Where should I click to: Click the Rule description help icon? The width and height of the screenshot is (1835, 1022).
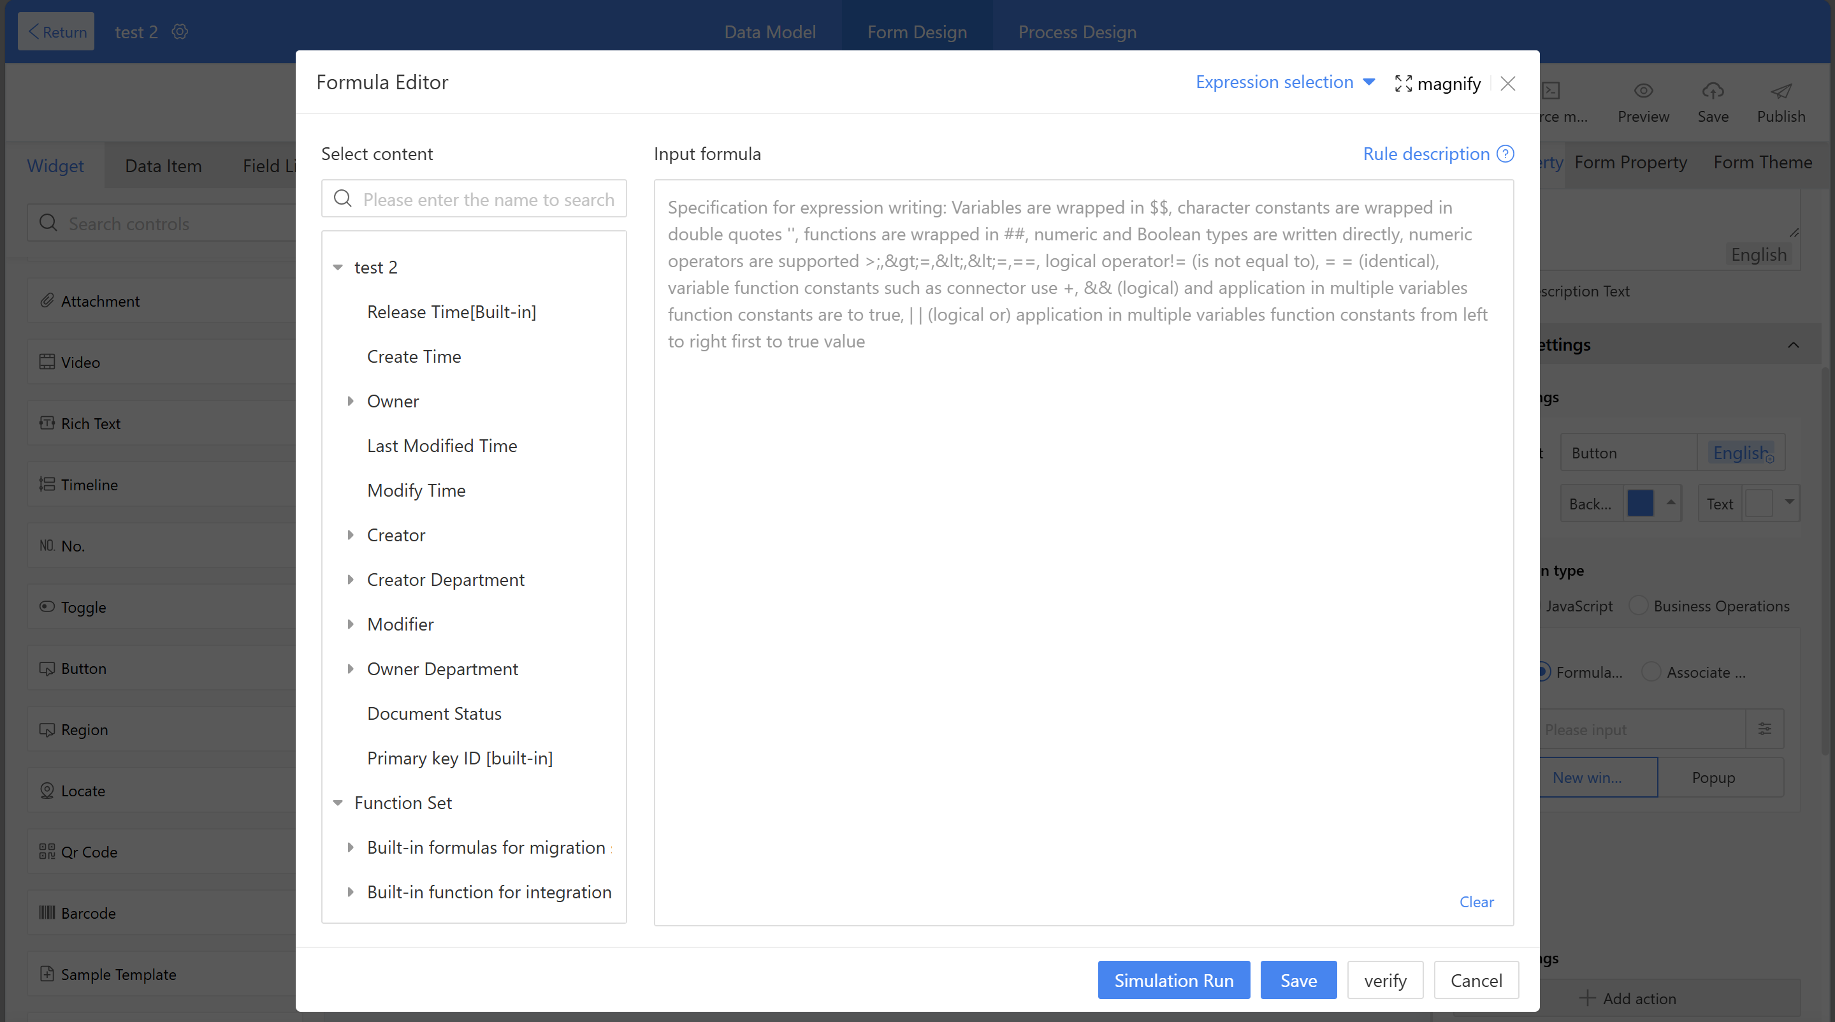click(x=1505, y=154)
